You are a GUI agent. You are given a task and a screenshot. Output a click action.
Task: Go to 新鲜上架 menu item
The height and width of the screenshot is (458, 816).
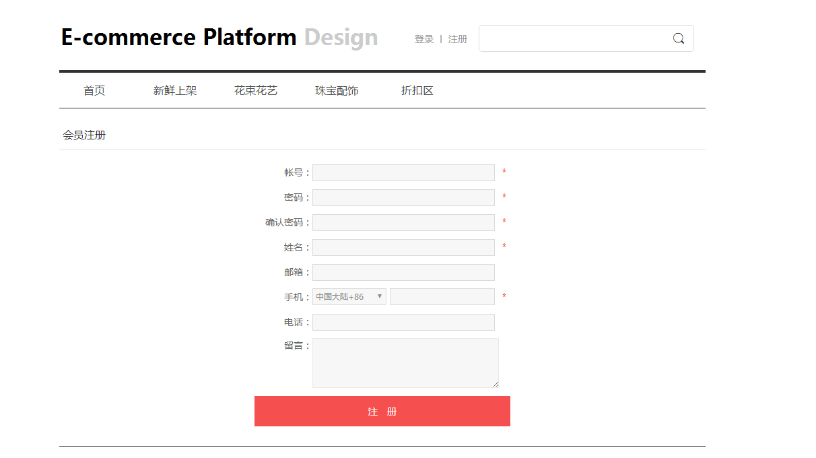[x=175, y=91]
